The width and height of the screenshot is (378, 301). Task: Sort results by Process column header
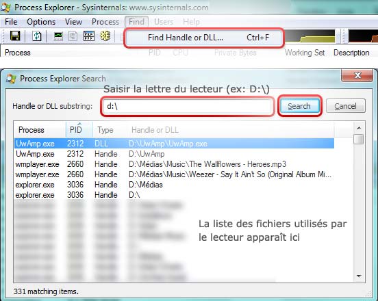pyautogui.click(x=40, y=130)
